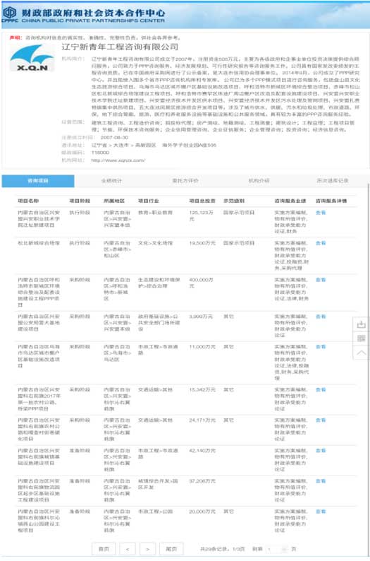
Task: Click 查看 for the 42,140万元 project row
Action: [321, 451]
